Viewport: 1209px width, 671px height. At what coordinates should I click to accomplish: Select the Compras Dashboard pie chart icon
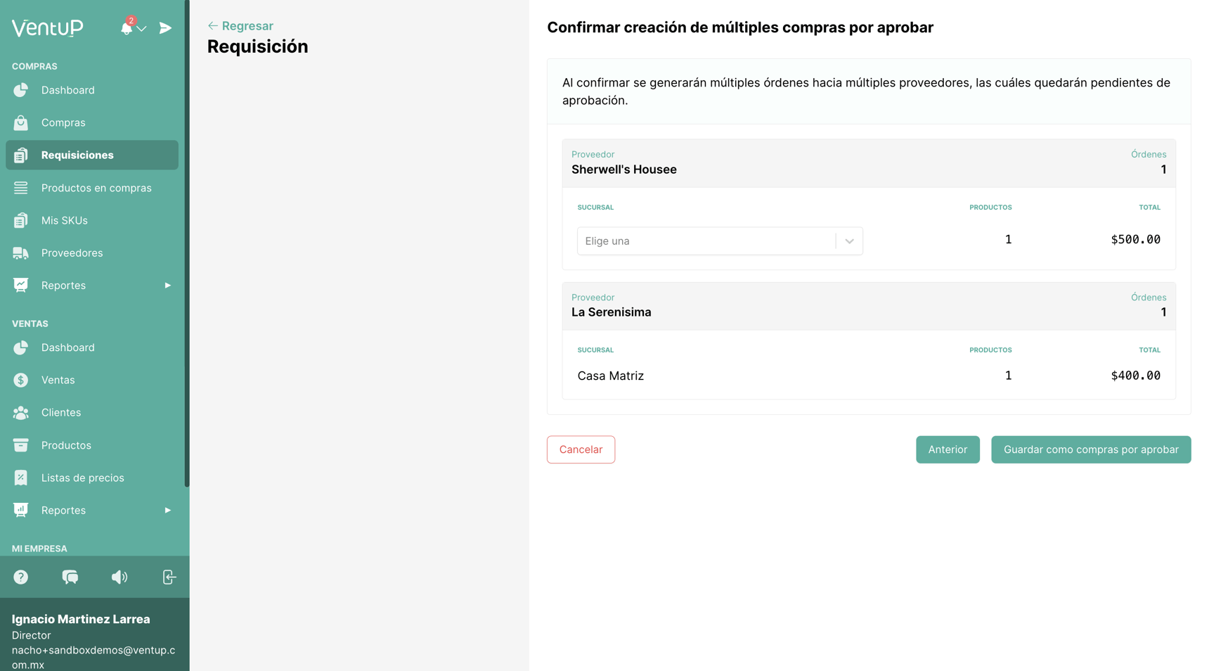click(x=21, y=90)
